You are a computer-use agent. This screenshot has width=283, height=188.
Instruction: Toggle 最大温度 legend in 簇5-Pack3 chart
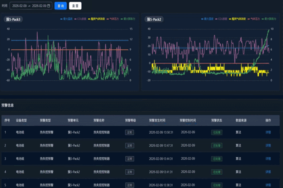(x=68, y=19)
